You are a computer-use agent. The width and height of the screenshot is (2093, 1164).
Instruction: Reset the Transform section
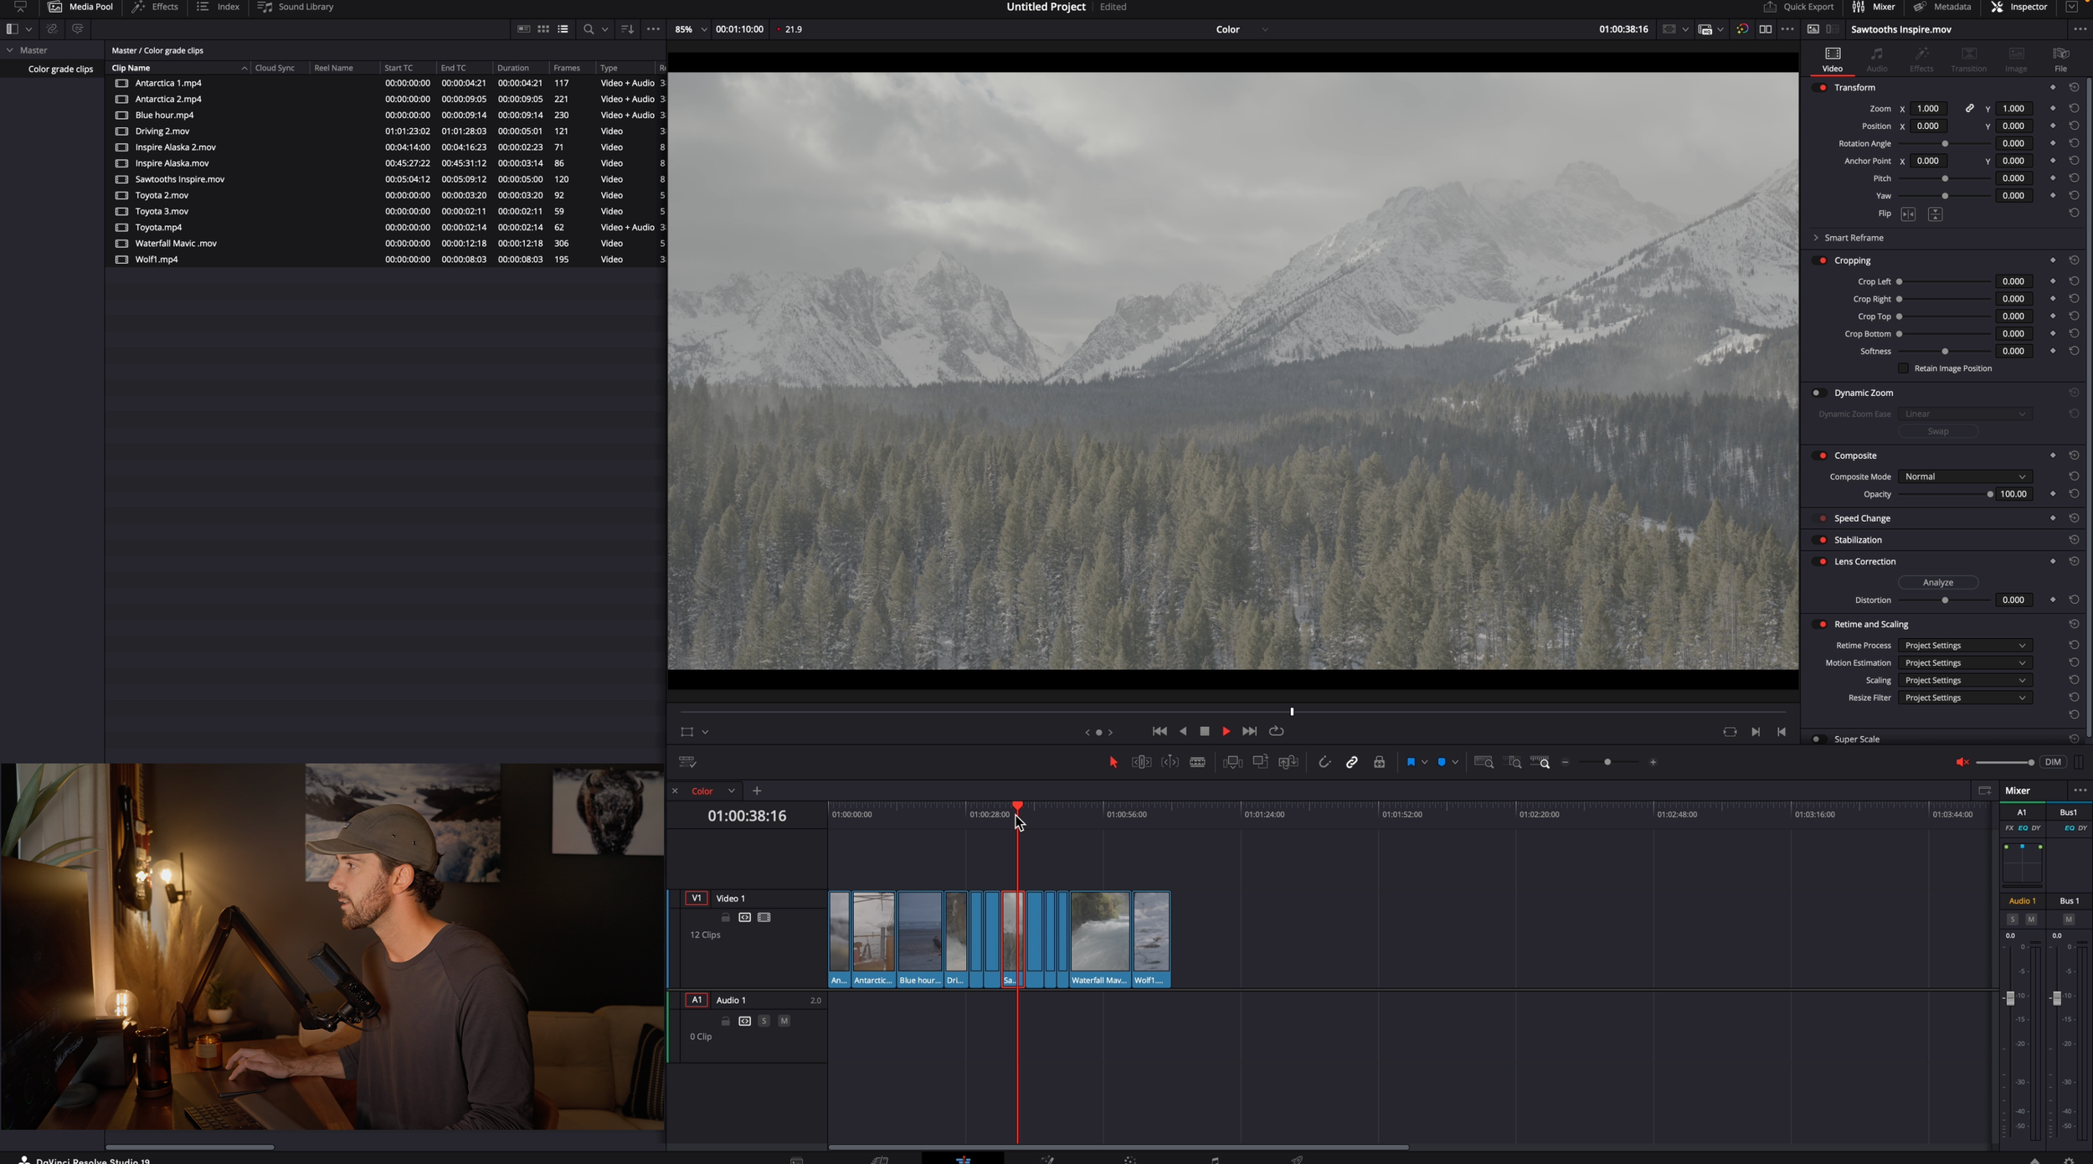pyautogui.click(x=2074, y=87)
